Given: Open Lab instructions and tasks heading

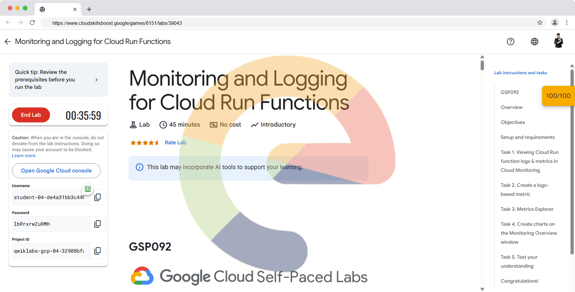Looking at the screenshot, I should coord(520,73).
